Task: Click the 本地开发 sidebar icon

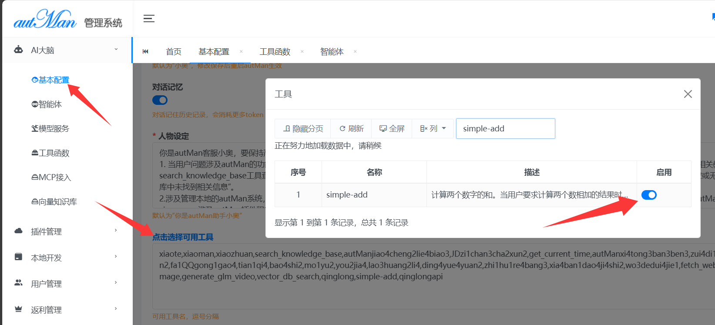Action: 18,257
